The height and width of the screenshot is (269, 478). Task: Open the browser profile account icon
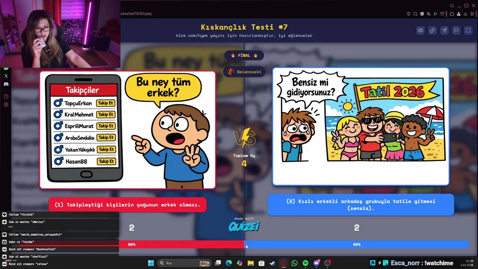pyautogui.click(x=459, y=14)
